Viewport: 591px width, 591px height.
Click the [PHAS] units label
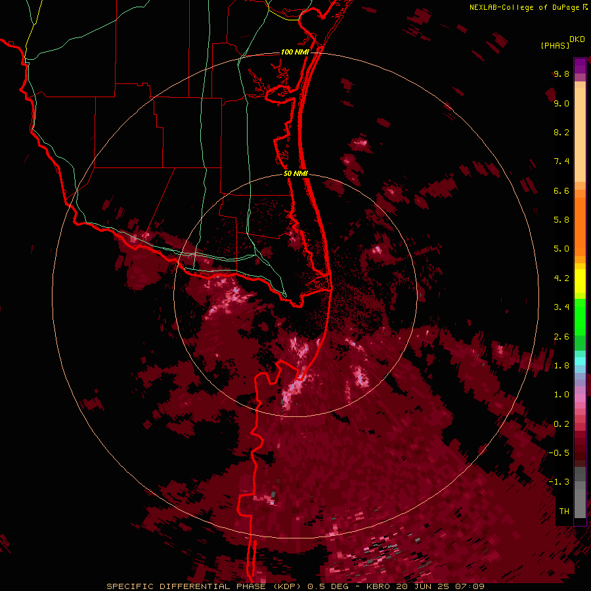(x=555, y=45)
